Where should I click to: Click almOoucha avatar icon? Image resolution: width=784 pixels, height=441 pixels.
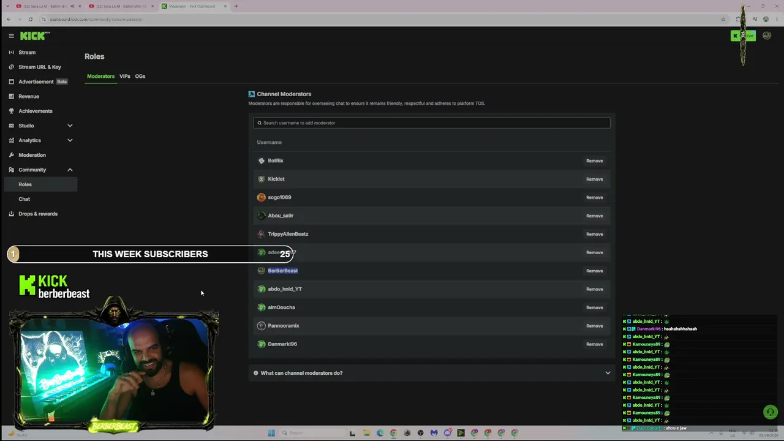point(262,307)
